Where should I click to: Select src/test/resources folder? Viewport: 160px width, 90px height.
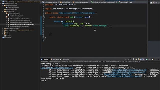pyautogui.click(x=11, y=9)
